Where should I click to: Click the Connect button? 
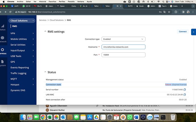pyautogui.click(x=183, y=31)
